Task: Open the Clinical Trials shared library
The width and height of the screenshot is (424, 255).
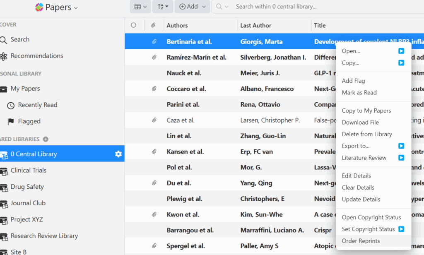Action: [x=29, y=171]
